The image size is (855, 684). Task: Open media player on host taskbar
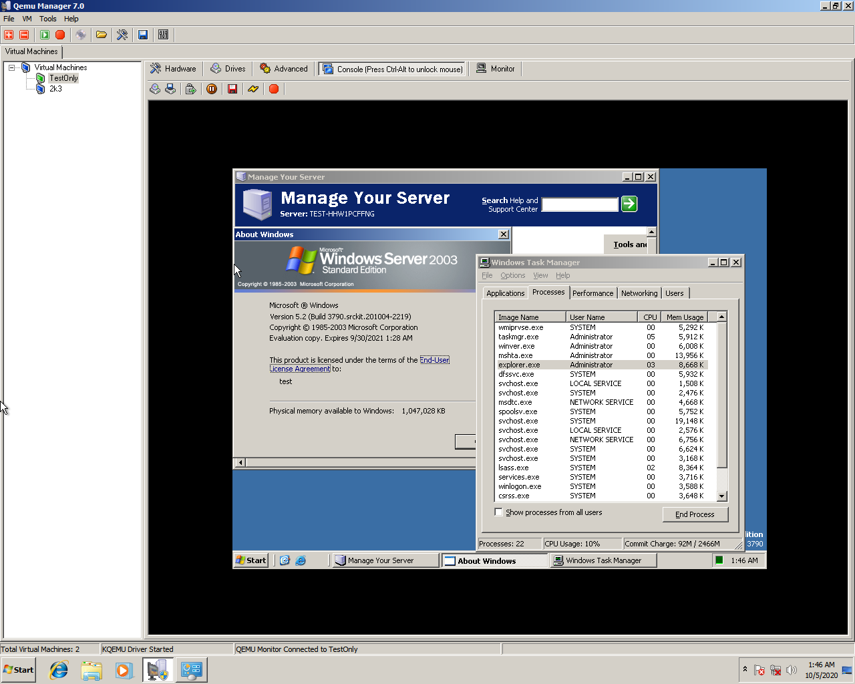(x=124, y=670)
